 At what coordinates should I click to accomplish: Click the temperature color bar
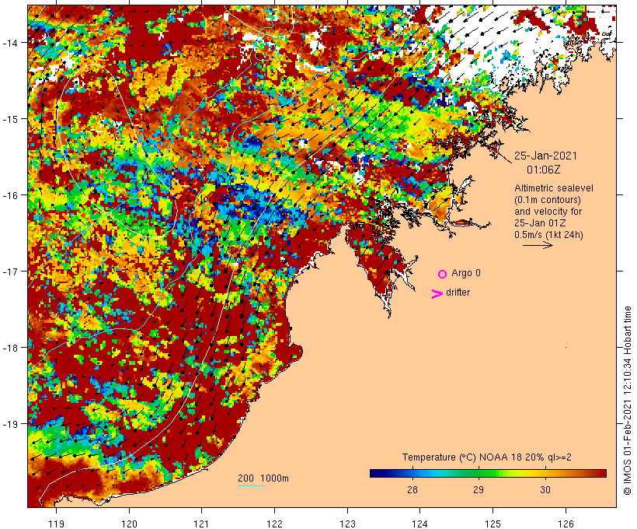click(488, 473)
